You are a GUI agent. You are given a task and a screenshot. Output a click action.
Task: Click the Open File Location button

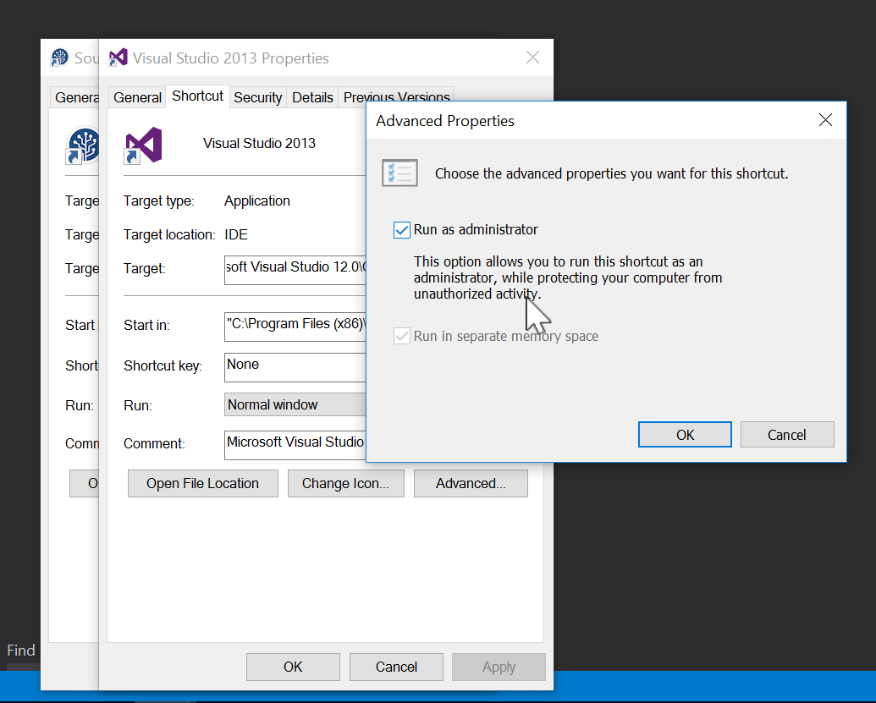[x=203, y=483]
